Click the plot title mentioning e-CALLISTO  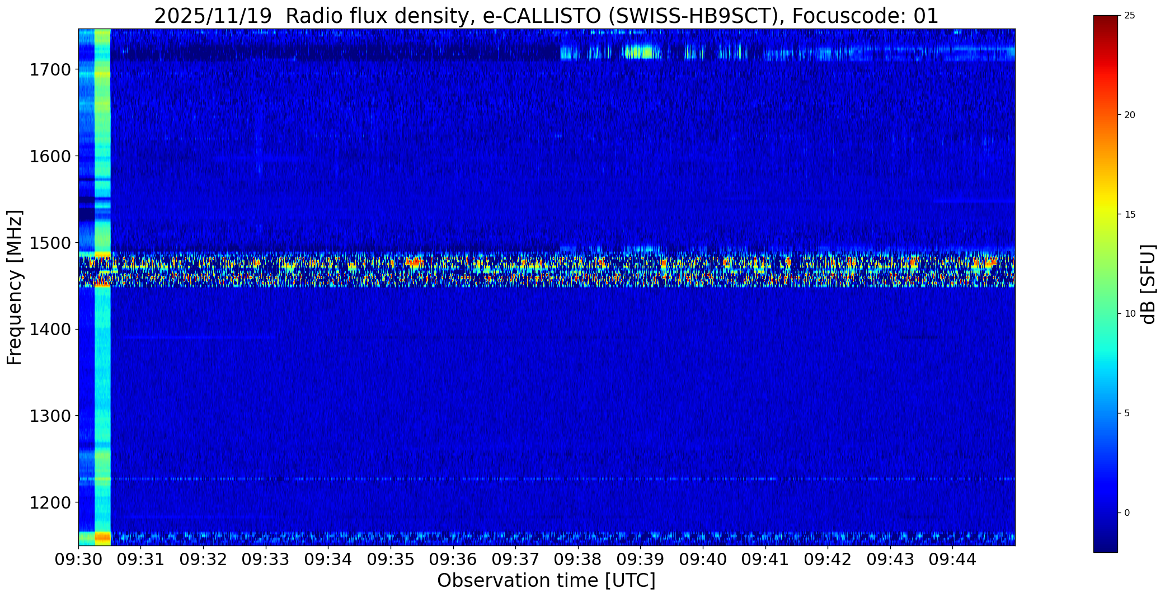(546, 16)
